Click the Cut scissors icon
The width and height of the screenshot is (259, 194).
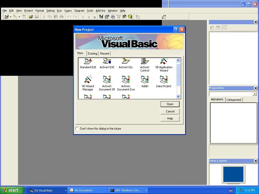44,17
